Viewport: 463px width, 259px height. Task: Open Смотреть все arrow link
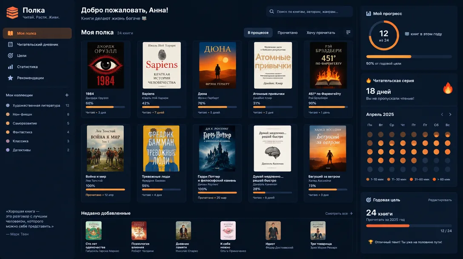339,213
